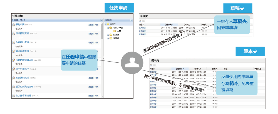Screen dimensions: 278x114
Task: Expand the 财务类 tree node
Action: 108,35
